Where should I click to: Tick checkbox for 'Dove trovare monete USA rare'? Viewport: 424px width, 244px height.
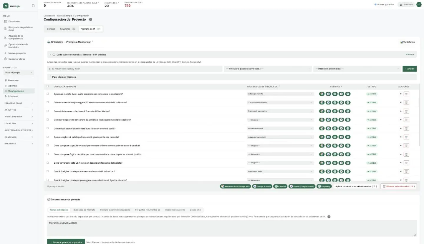pyautogui.click(x=48, y=163)
